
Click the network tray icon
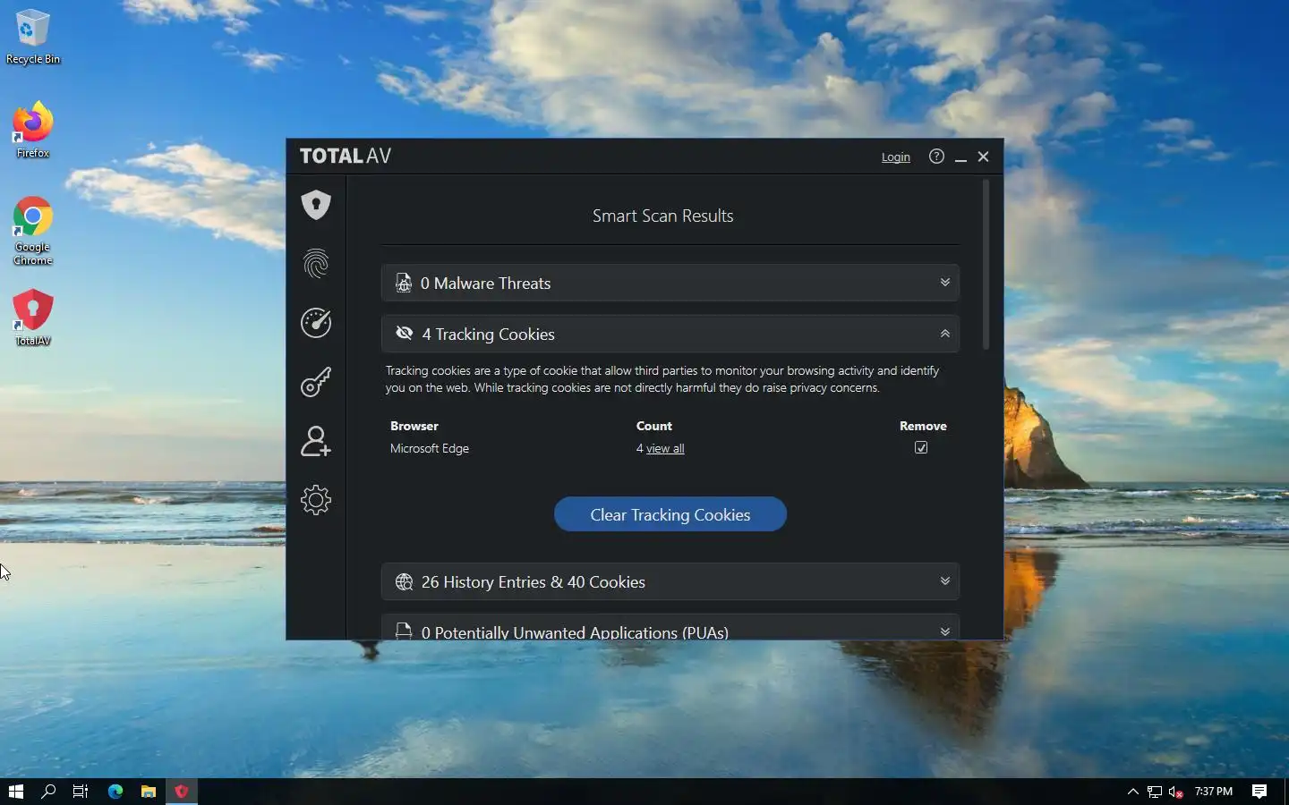tap(1155, 792)
